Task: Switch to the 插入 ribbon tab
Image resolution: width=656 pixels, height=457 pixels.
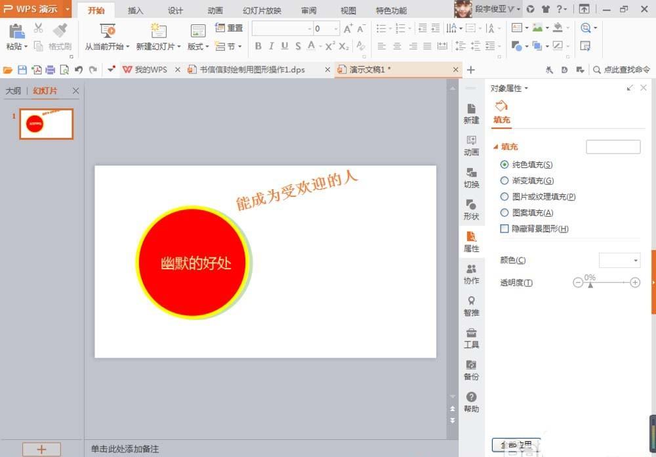Action: [134, 10]
